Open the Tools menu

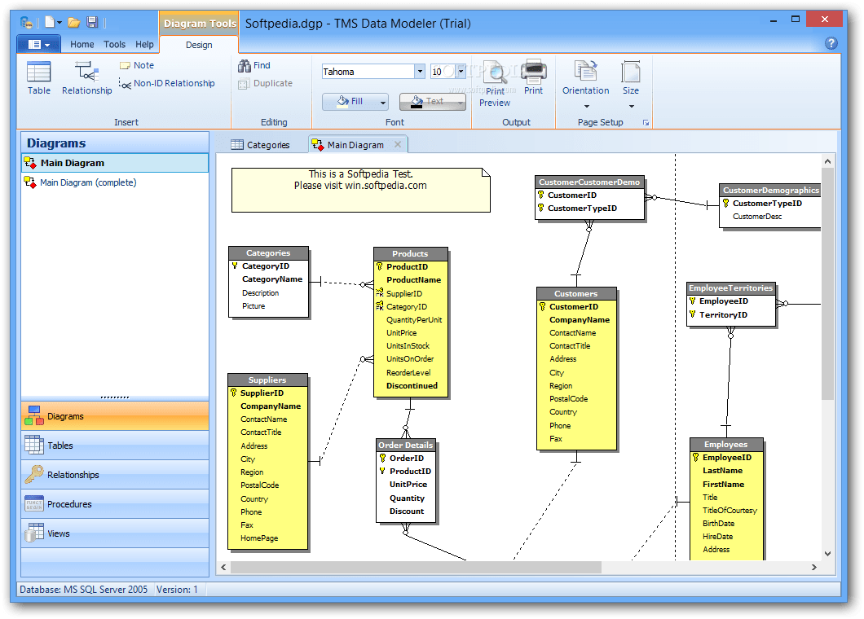tap(114, 44)
